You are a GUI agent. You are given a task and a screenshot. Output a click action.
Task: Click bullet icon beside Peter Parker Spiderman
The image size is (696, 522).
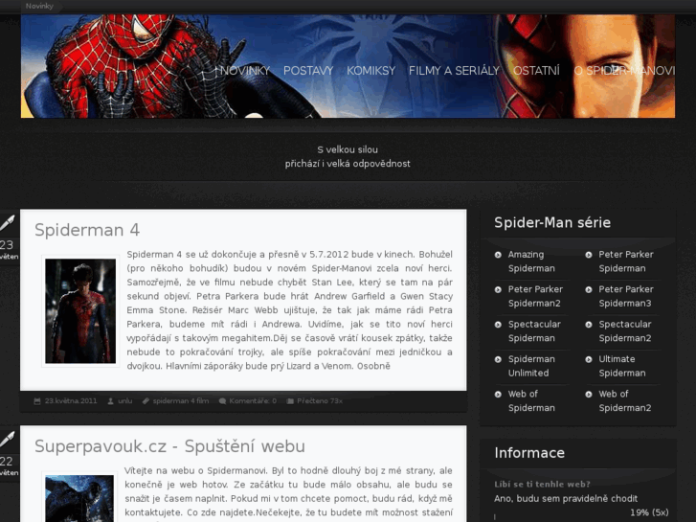589,255
